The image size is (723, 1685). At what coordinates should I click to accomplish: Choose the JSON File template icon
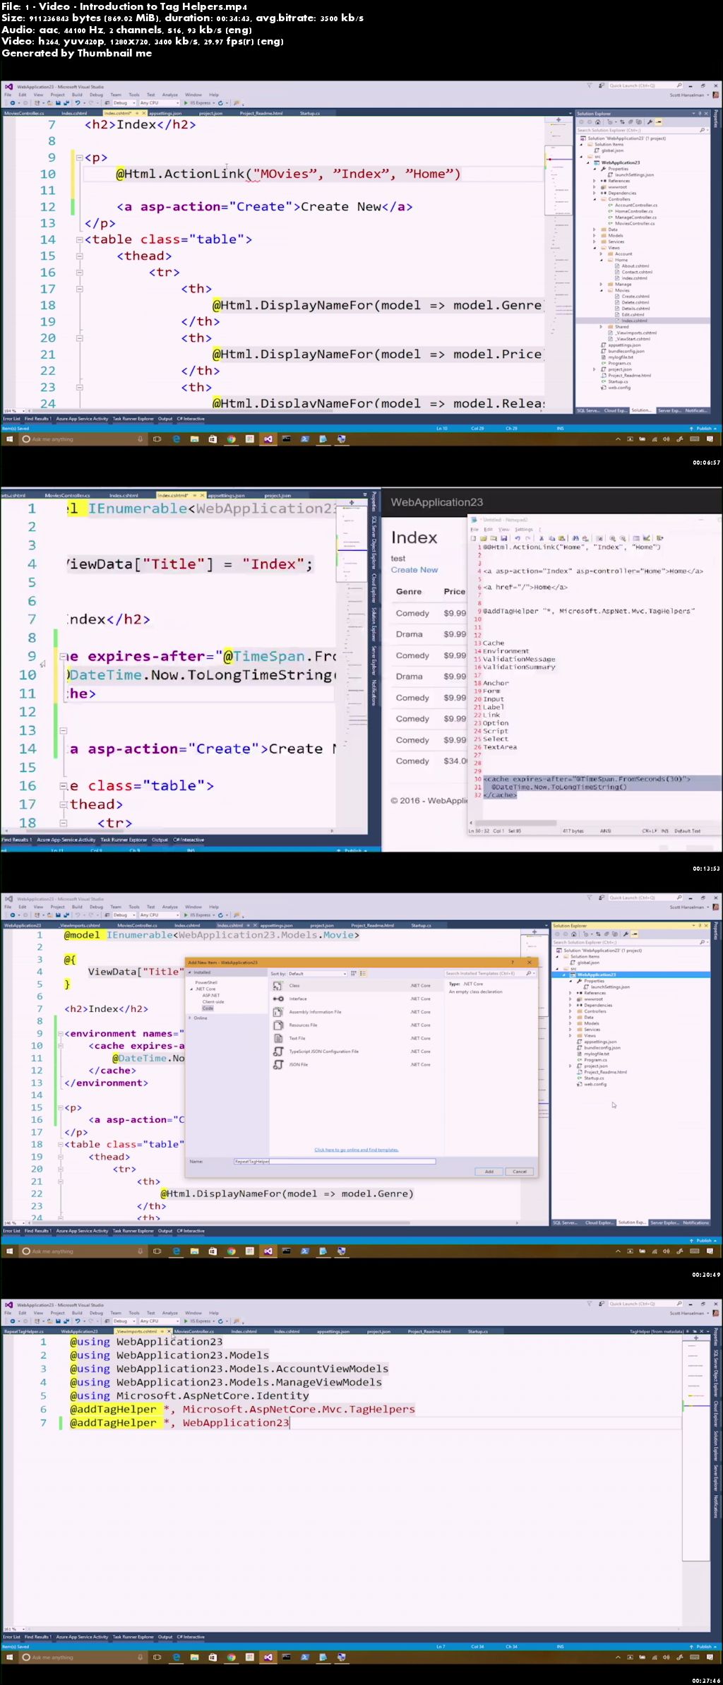[x=278, y=1064]
